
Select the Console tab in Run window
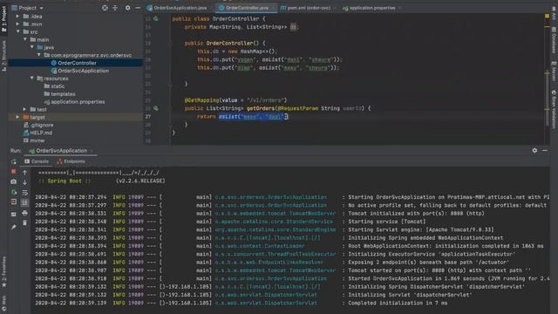click(x=37, y=161)
